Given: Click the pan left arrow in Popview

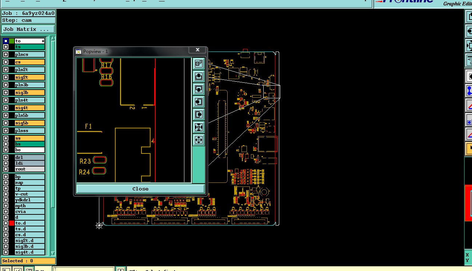Looking at the screenshot, I should pyautogui.click(x=199, y=102).
